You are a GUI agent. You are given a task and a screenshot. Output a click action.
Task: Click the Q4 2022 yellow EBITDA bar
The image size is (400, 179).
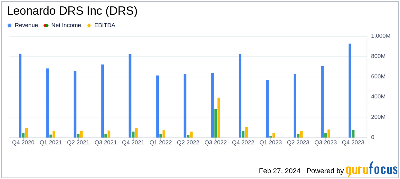pos(246,132)
